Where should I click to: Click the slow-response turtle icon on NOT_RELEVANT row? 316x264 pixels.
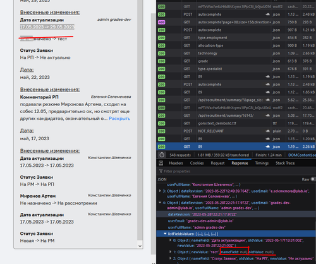[267, 131]
